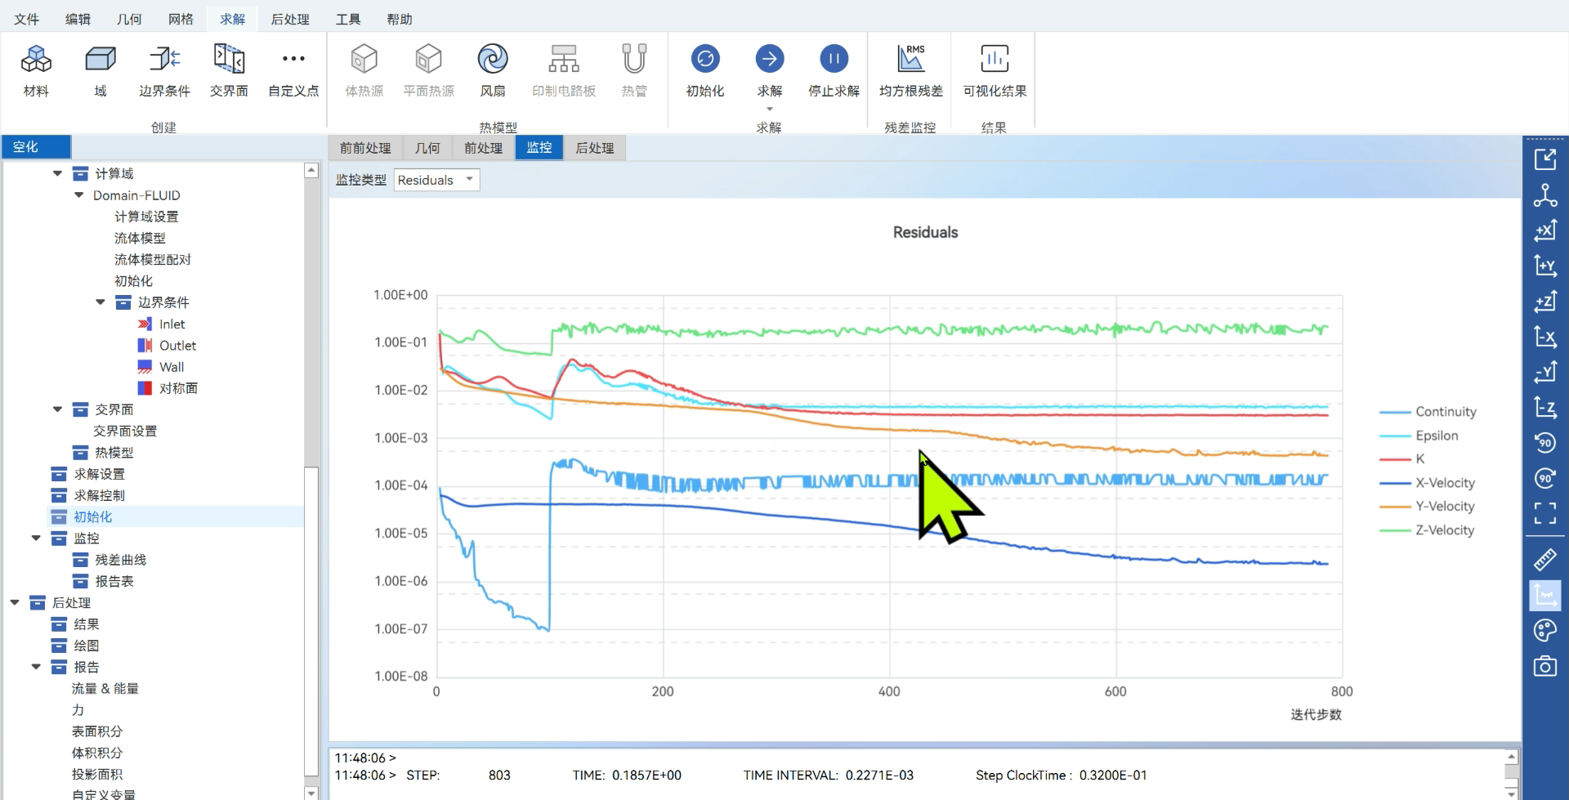The image size is (1569, 800).
Task: Collapse the 监控 tree node
Action: (x=36, y=538)
